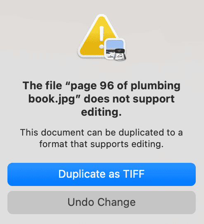Screen dimensions: 204x224
Task: Click the exclamation mark in the warning triangle
Action: coord(102,37)
